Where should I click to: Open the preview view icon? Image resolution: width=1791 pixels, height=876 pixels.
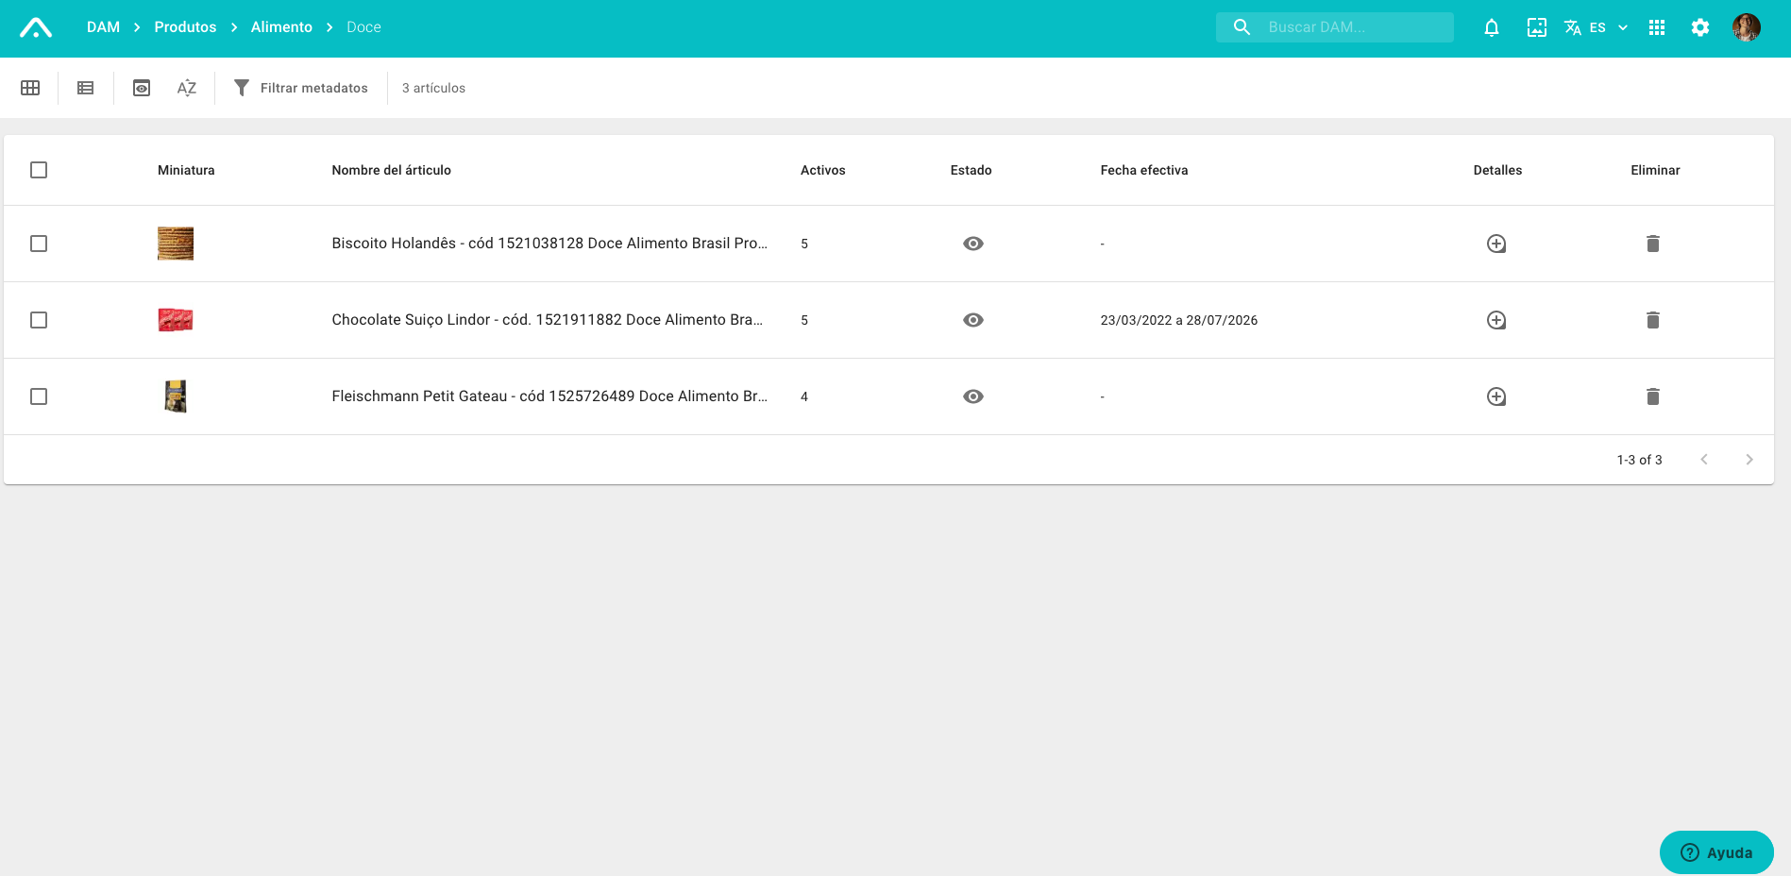point(142,88)
